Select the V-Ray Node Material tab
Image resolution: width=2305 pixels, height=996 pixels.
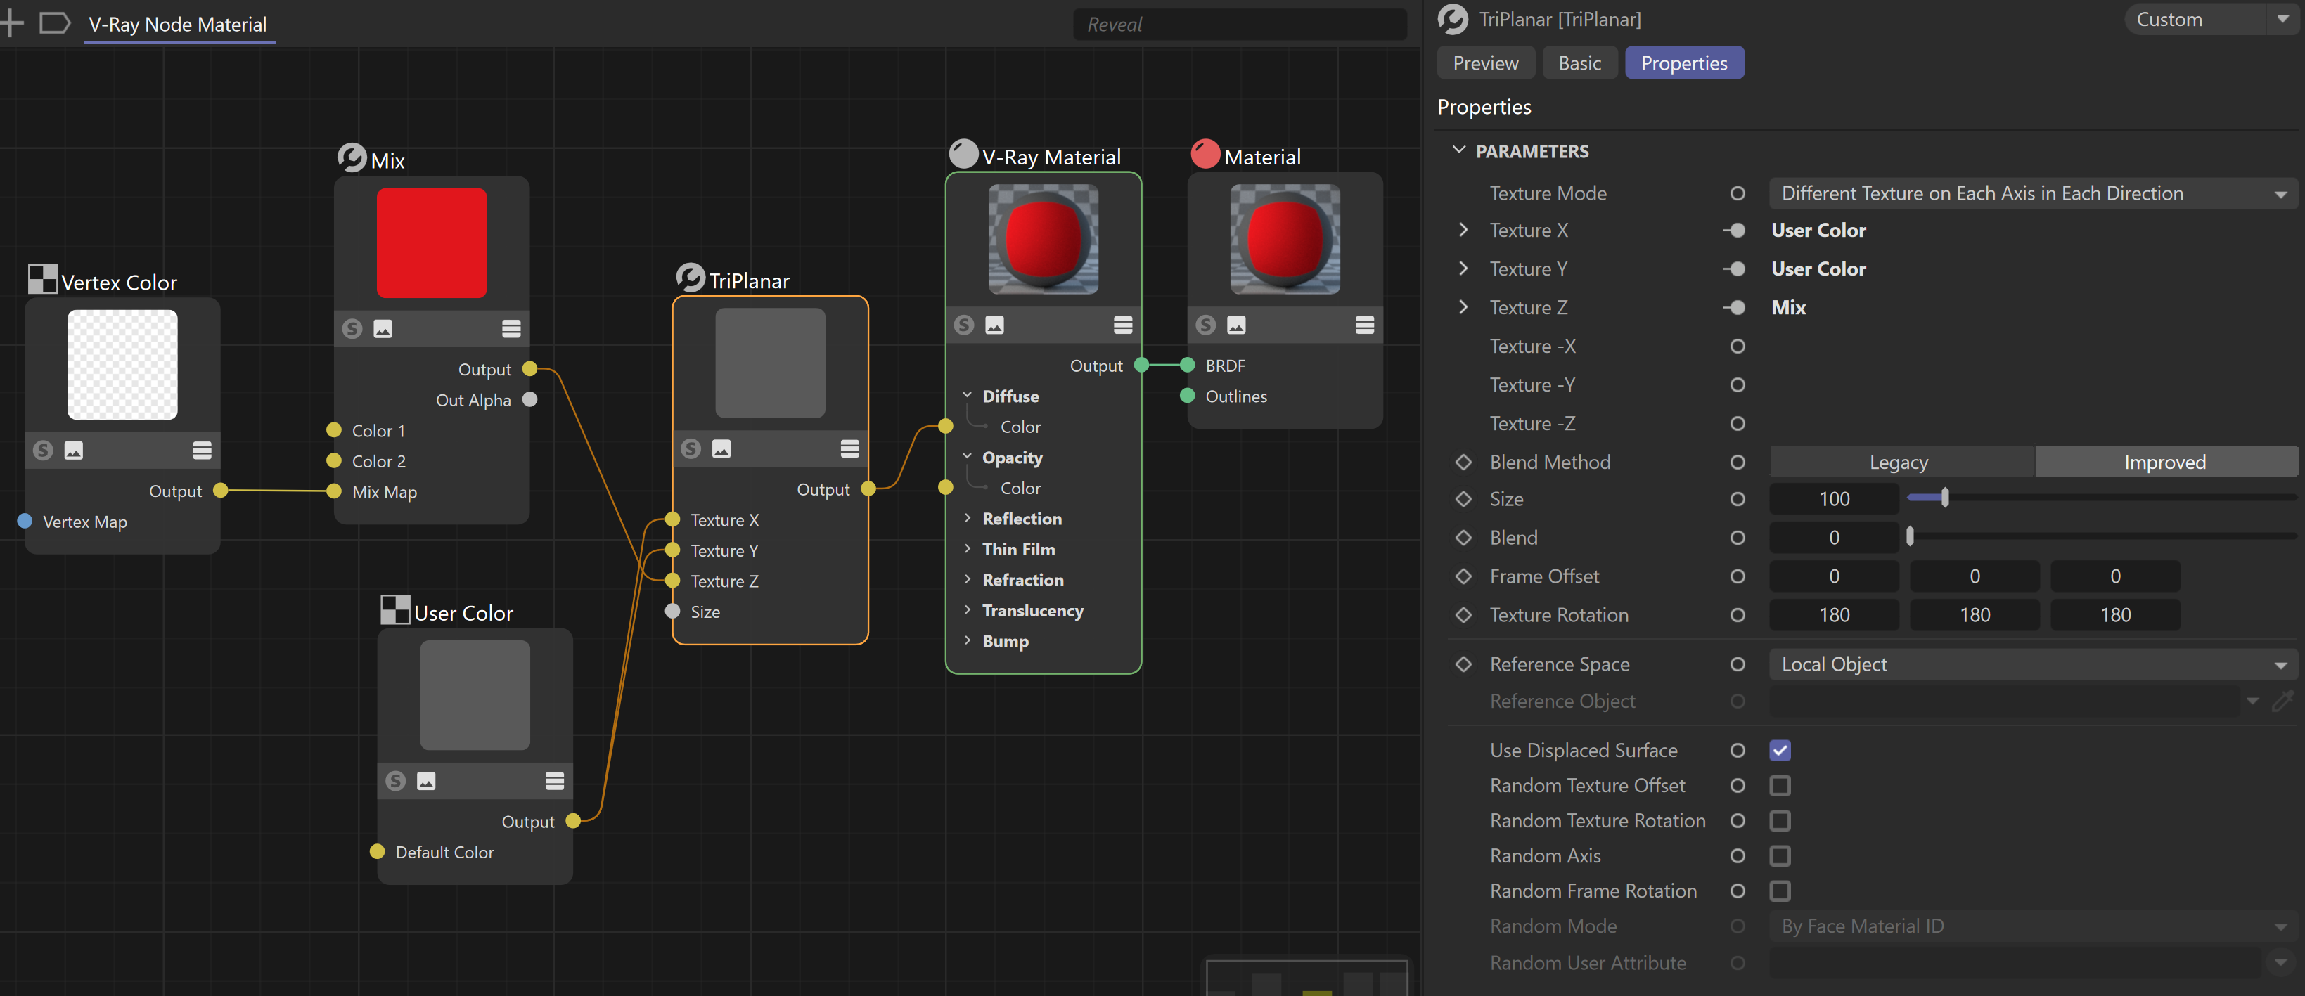[178, 24]
